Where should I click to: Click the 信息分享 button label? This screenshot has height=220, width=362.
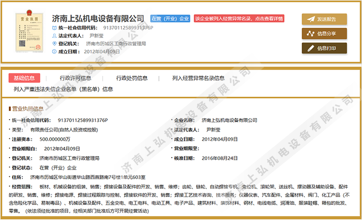(x=327, y=34)
